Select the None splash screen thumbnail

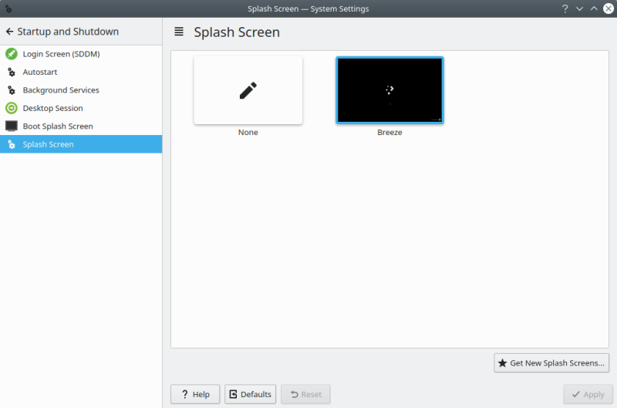[x=248, y=90]
